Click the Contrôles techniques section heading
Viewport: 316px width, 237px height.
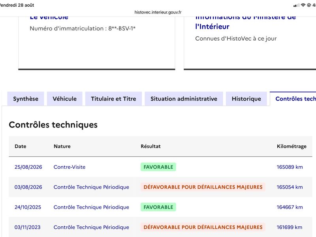click(53, 125)
